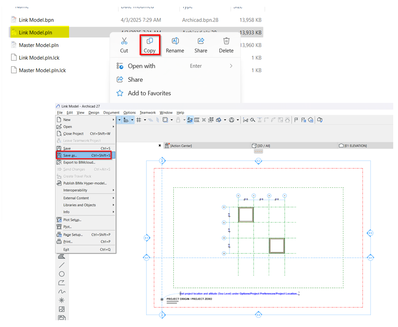Select the Line tool in toolbox
Screen dimensions: 398x327
[62, 265]
